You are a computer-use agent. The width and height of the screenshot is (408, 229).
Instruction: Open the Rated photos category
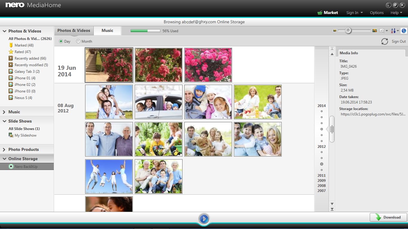[23, 52]
